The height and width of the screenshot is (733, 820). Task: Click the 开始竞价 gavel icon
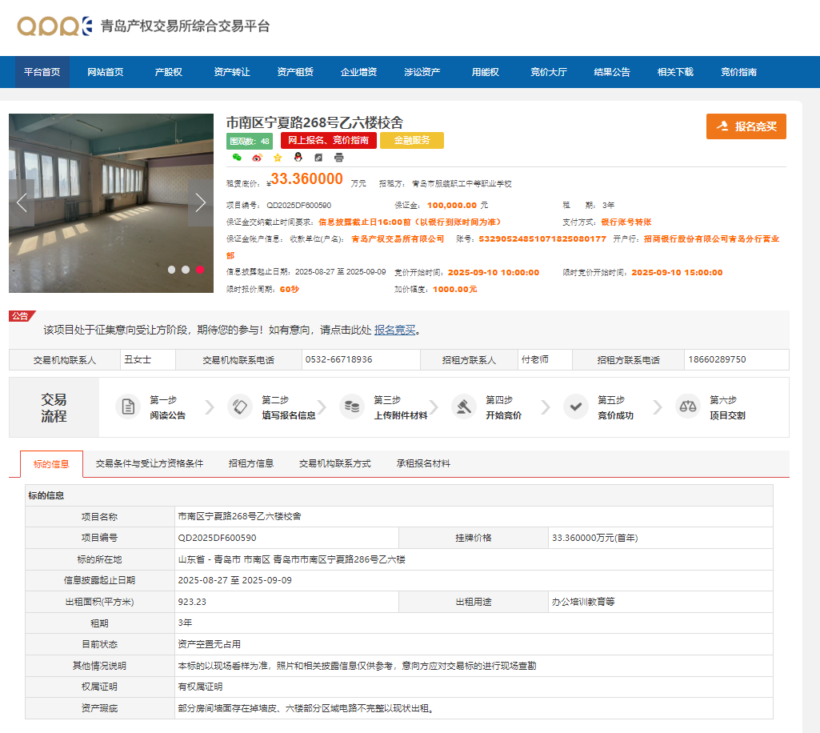click(464, 407)
